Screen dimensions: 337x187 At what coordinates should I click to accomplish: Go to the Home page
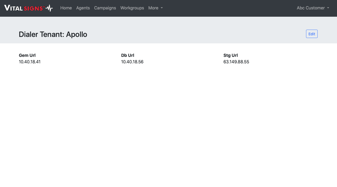pos(66,8)
